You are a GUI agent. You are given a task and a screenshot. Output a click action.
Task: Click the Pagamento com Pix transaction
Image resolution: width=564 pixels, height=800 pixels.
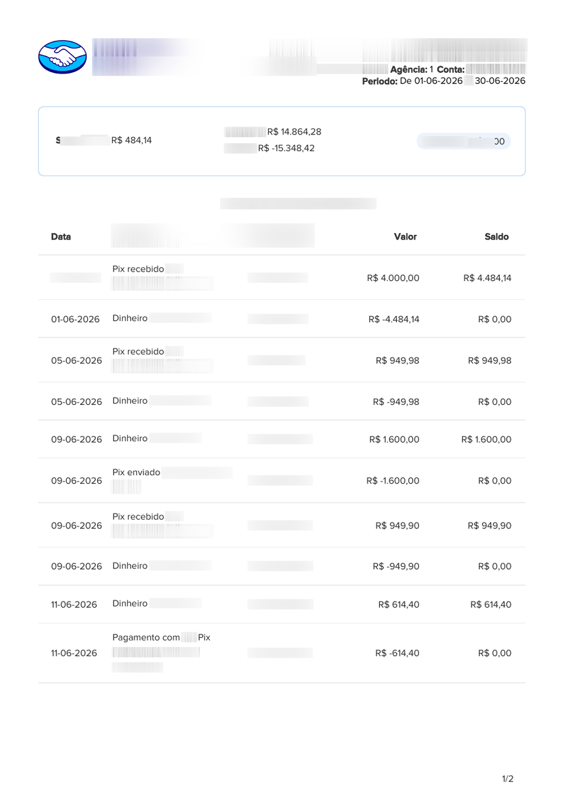tap(281, 653)
